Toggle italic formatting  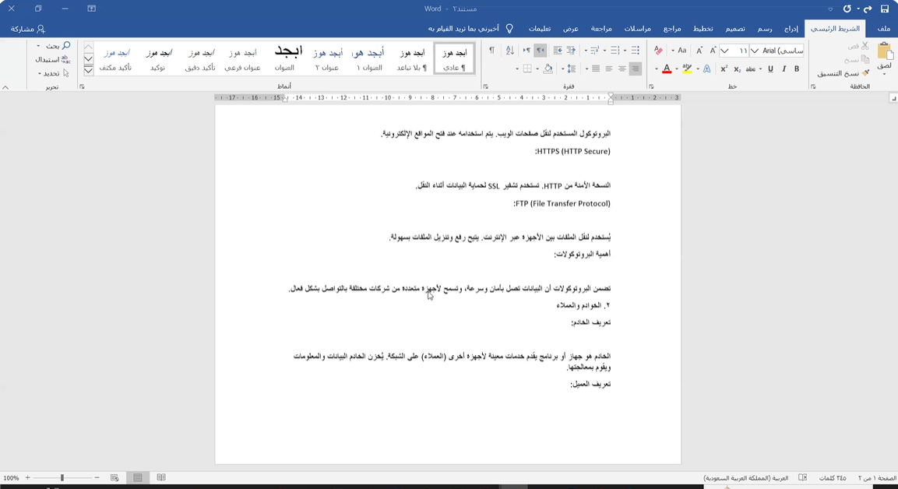[x=784, y=69]
